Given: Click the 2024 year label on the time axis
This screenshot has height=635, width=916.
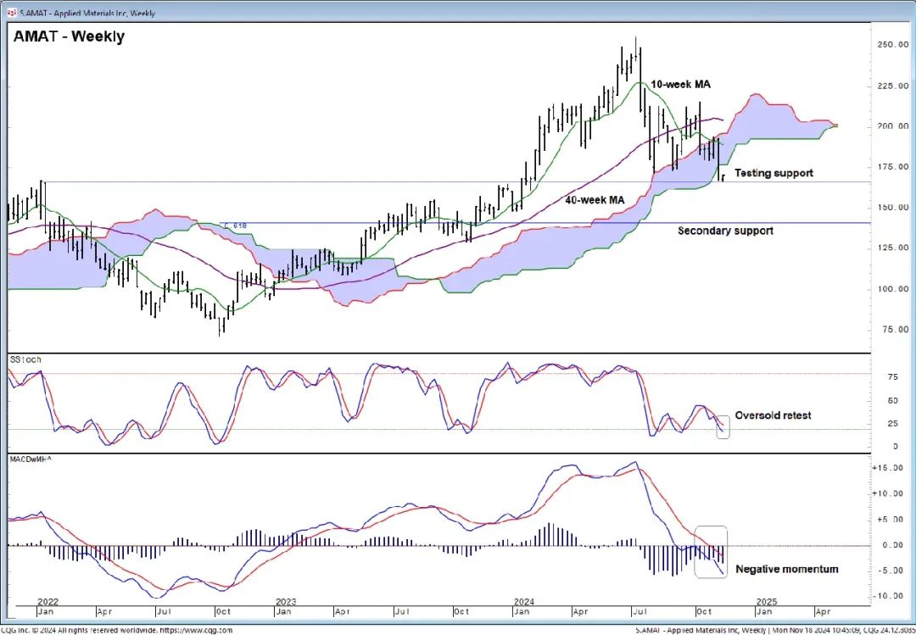Looking at the screenshot, I should [523, 602].
